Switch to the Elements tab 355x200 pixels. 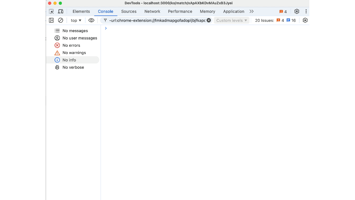pos(81,11)
